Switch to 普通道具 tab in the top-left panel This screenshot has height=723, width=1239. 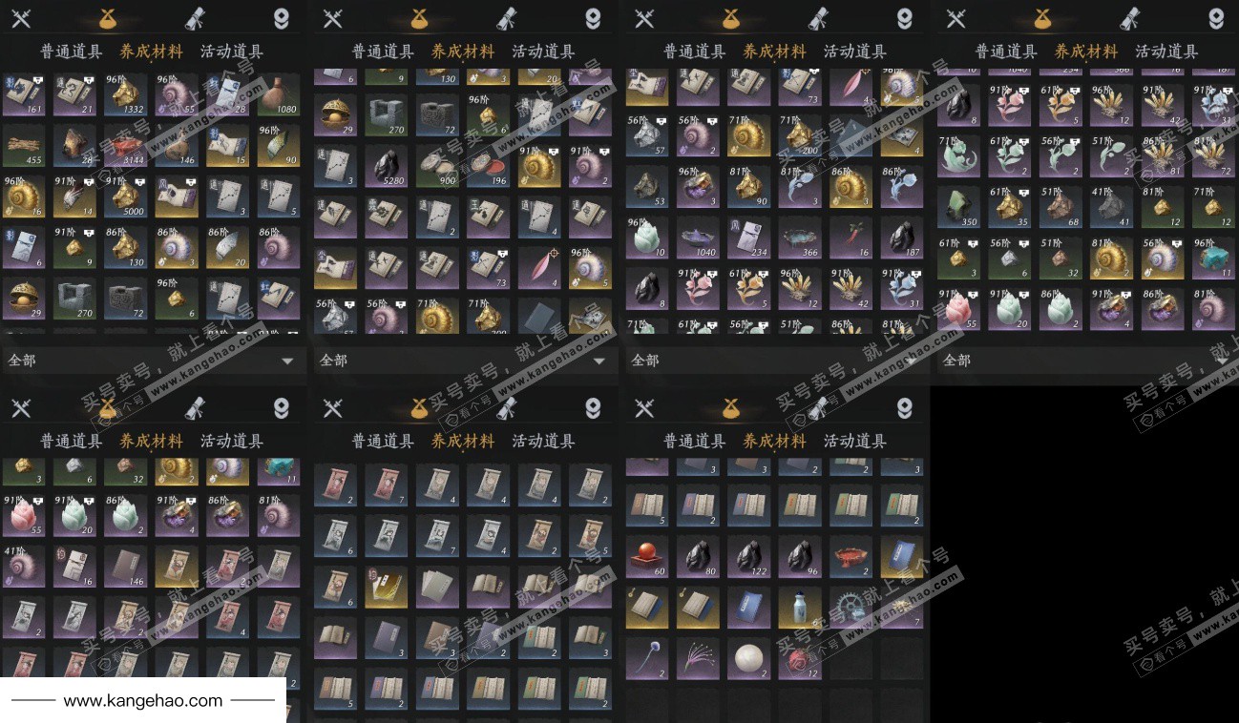tap(72, 52)
